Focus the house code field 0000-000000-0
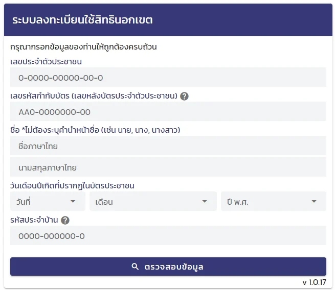 click(168, 236)
